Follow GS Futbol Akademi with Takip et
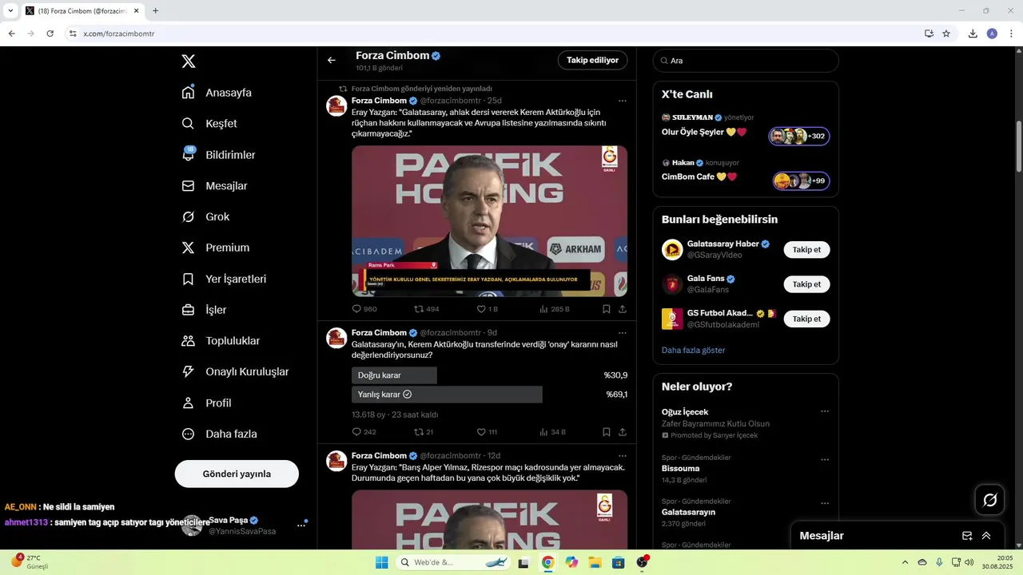The width and height of the screenshot is (1023, 575). coord(806,319)
